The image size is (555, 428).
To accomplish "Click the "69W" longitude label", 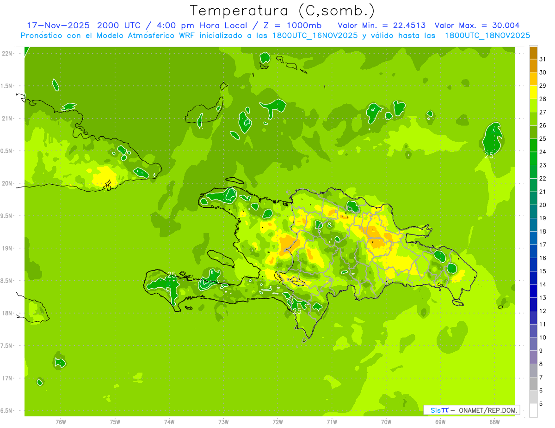I will click(x=440, y=422).
